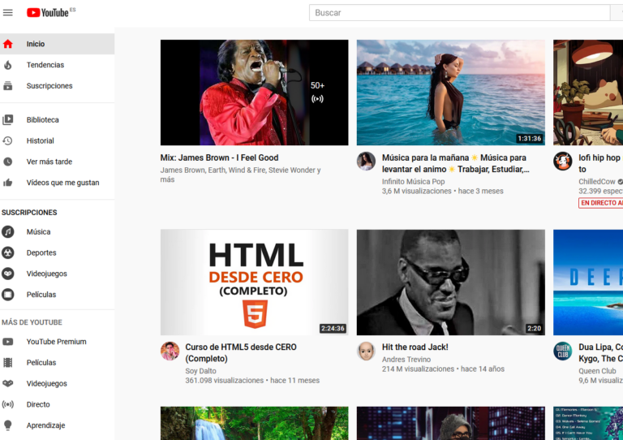Click the Biblioteca library icon

[x=8, y=119]
